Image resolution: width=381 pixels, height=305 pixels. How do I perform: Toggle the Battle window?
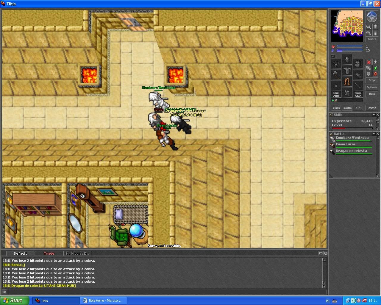click(x=347, y=108)
